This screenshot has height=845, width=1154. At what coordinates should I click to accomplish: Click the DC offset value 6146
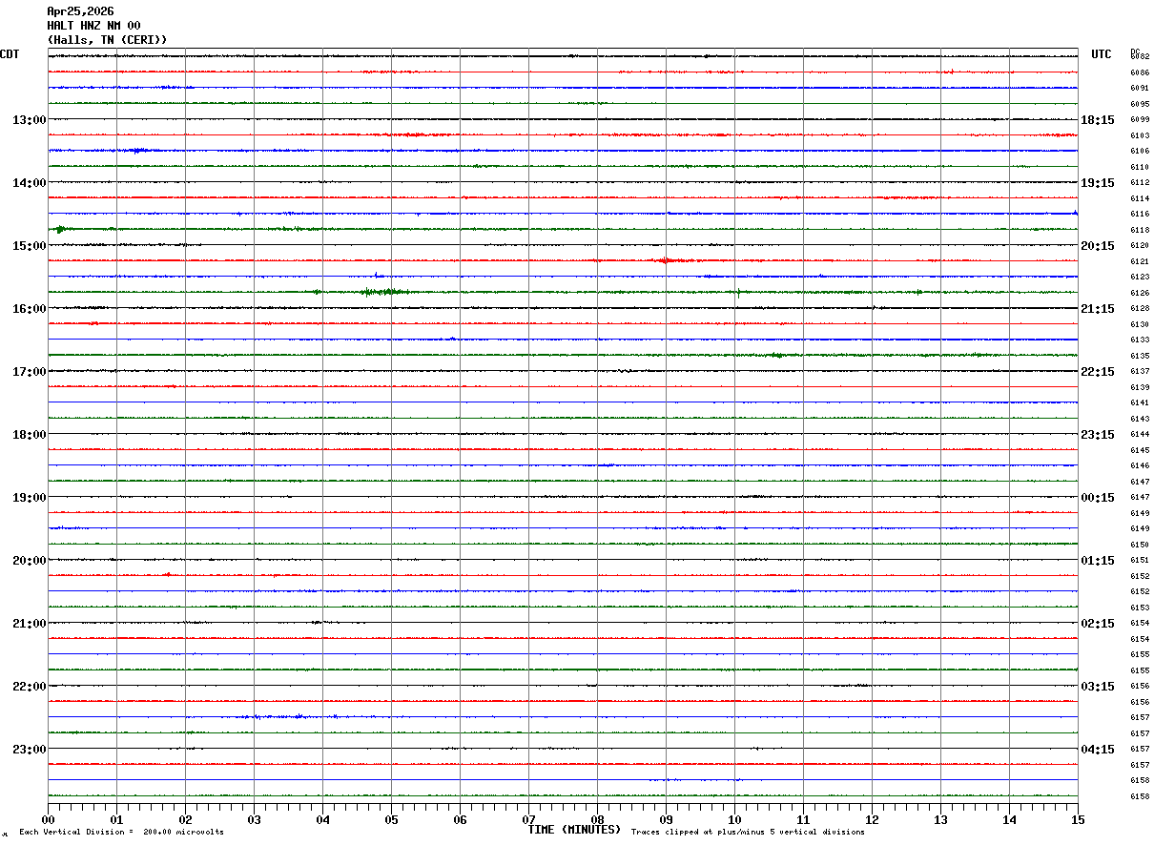coord(1140,466)
